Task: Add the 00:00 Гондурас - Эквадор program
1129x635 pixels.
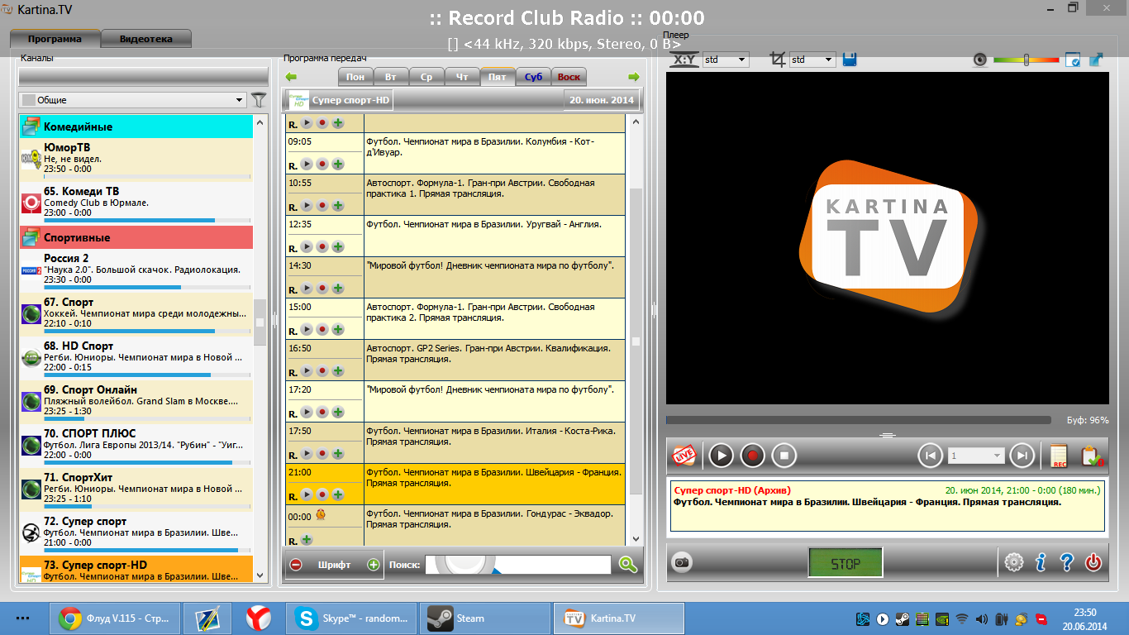Action: click(x=307, y=539)
